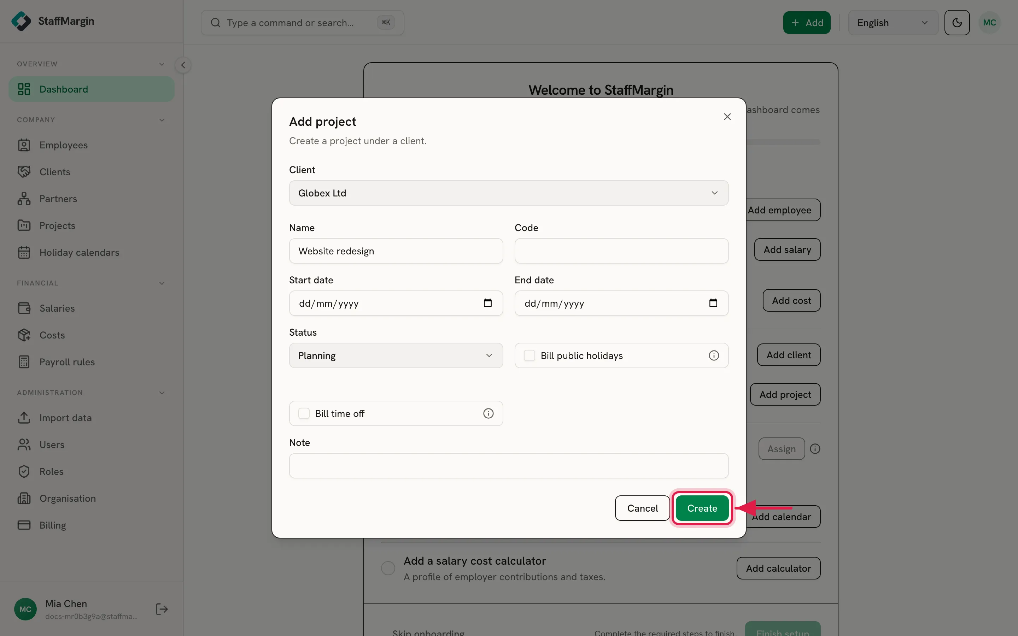Click the Add salary button
The image size is (1018, 636).
(x=787, y=249)
